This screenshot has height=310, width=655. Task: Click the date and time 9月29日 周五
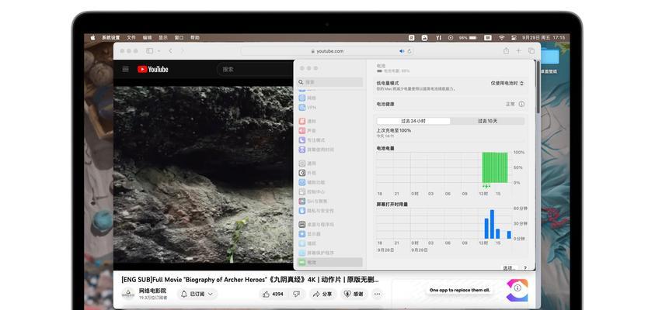click(535, 37)
